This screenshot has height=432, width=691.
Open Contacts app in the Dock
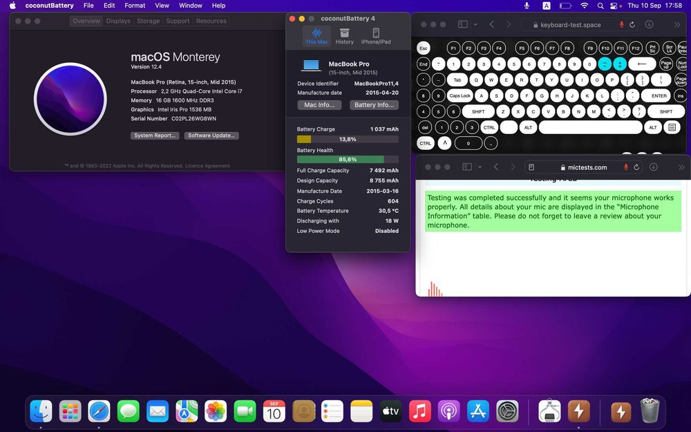[x=303, y=411]
